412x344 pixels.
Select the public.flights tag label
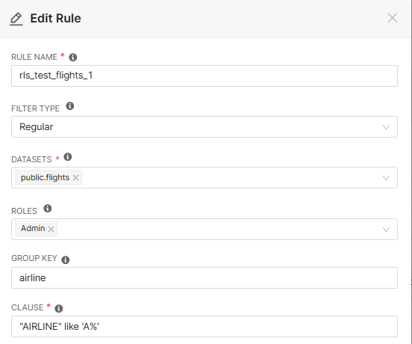(45, 177)
